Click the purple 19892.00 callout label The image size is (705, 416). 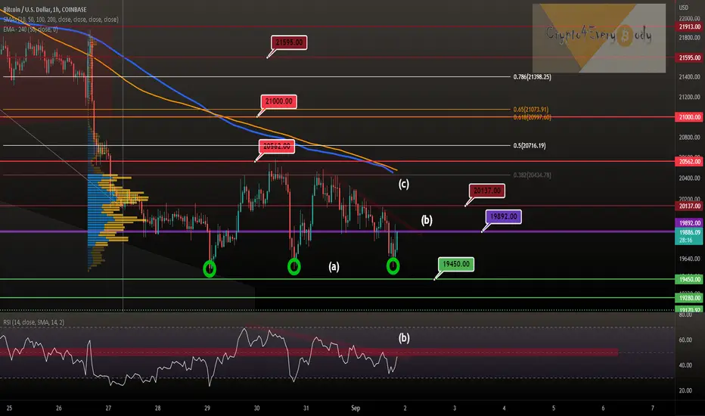504,217
